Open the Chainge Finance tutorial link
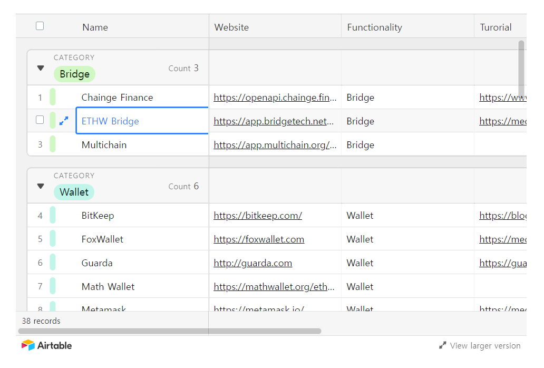 (503, 98)
